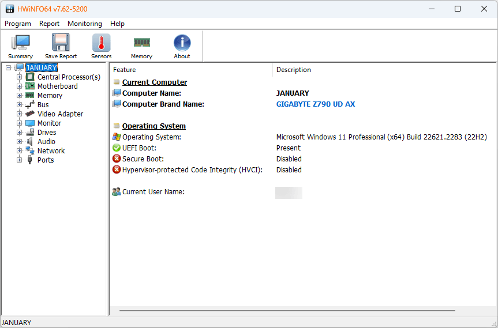Open the Memory toolbar icon
Image resolution: width=498 pixels, height=328 pixels.
pos(141,42)
